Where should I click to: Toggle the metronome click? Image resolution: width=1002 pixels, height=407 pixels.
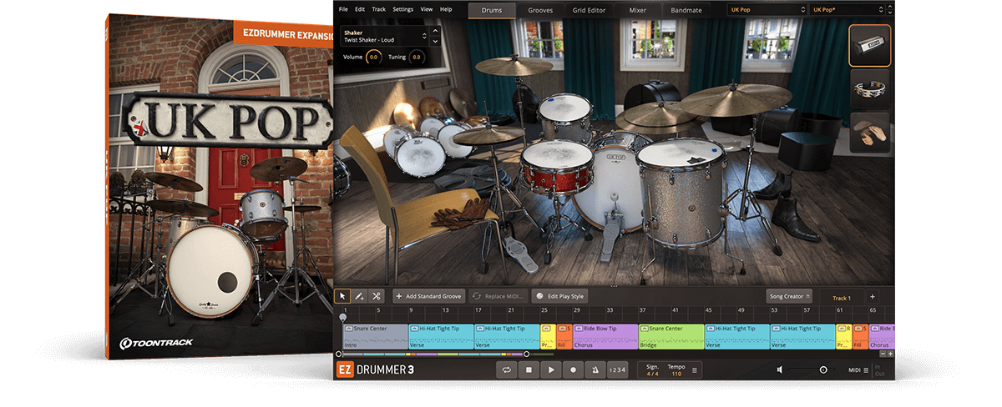point(595,369)
